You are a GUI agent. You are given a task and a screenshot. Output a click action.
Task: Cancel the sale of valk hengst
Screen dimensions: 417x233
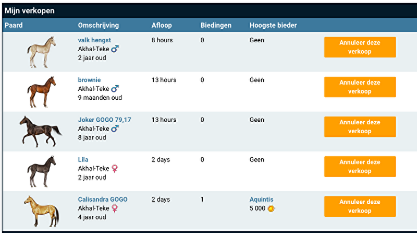point(360,47)
